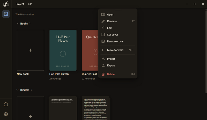
Task: Click the open-book icon beside Open
Action: pos(103,14)
